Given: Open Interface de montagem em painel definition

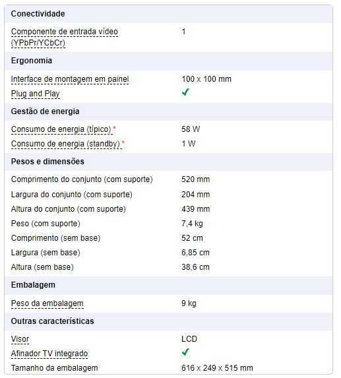Looking at the screenshot, I should (70, 79).
